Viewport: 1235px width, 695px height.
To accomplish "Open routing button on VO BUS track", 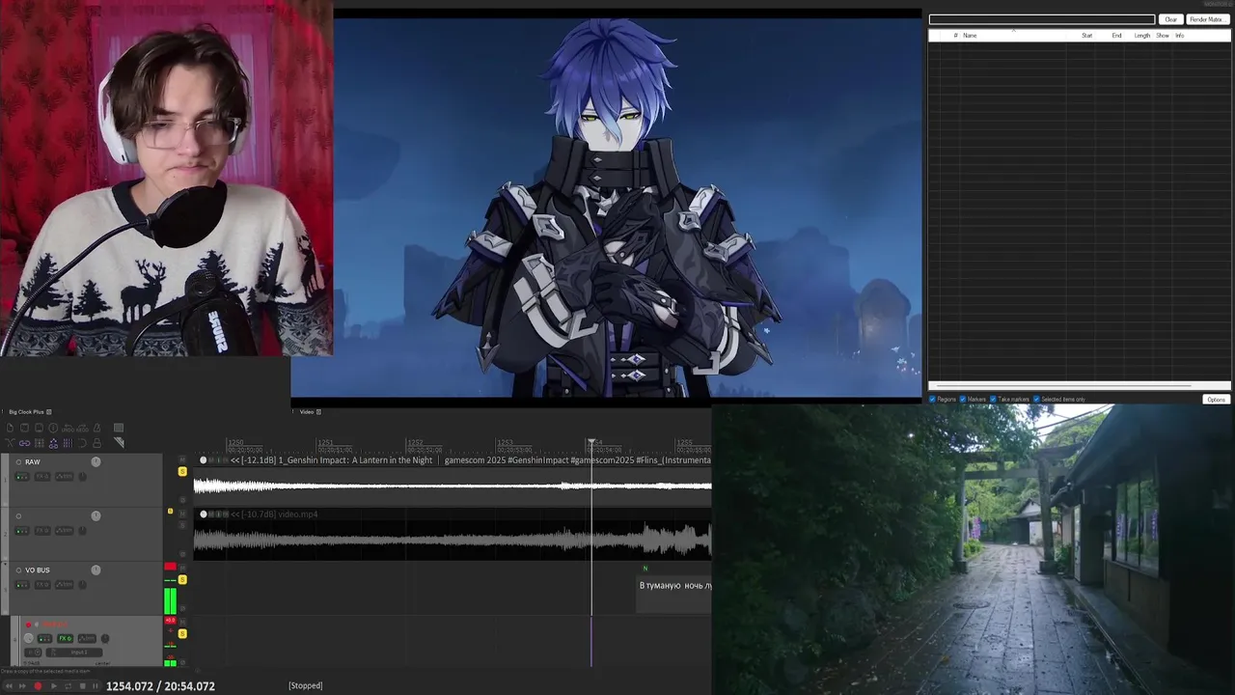I will [x=22, y=585].
